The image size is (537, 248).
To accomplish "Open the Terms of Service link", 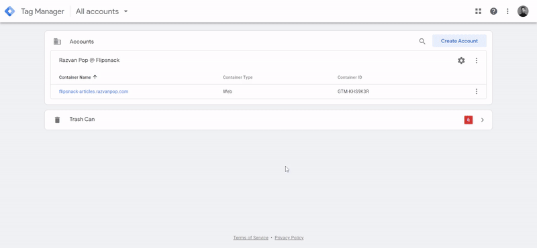I will tap(250, 238).
